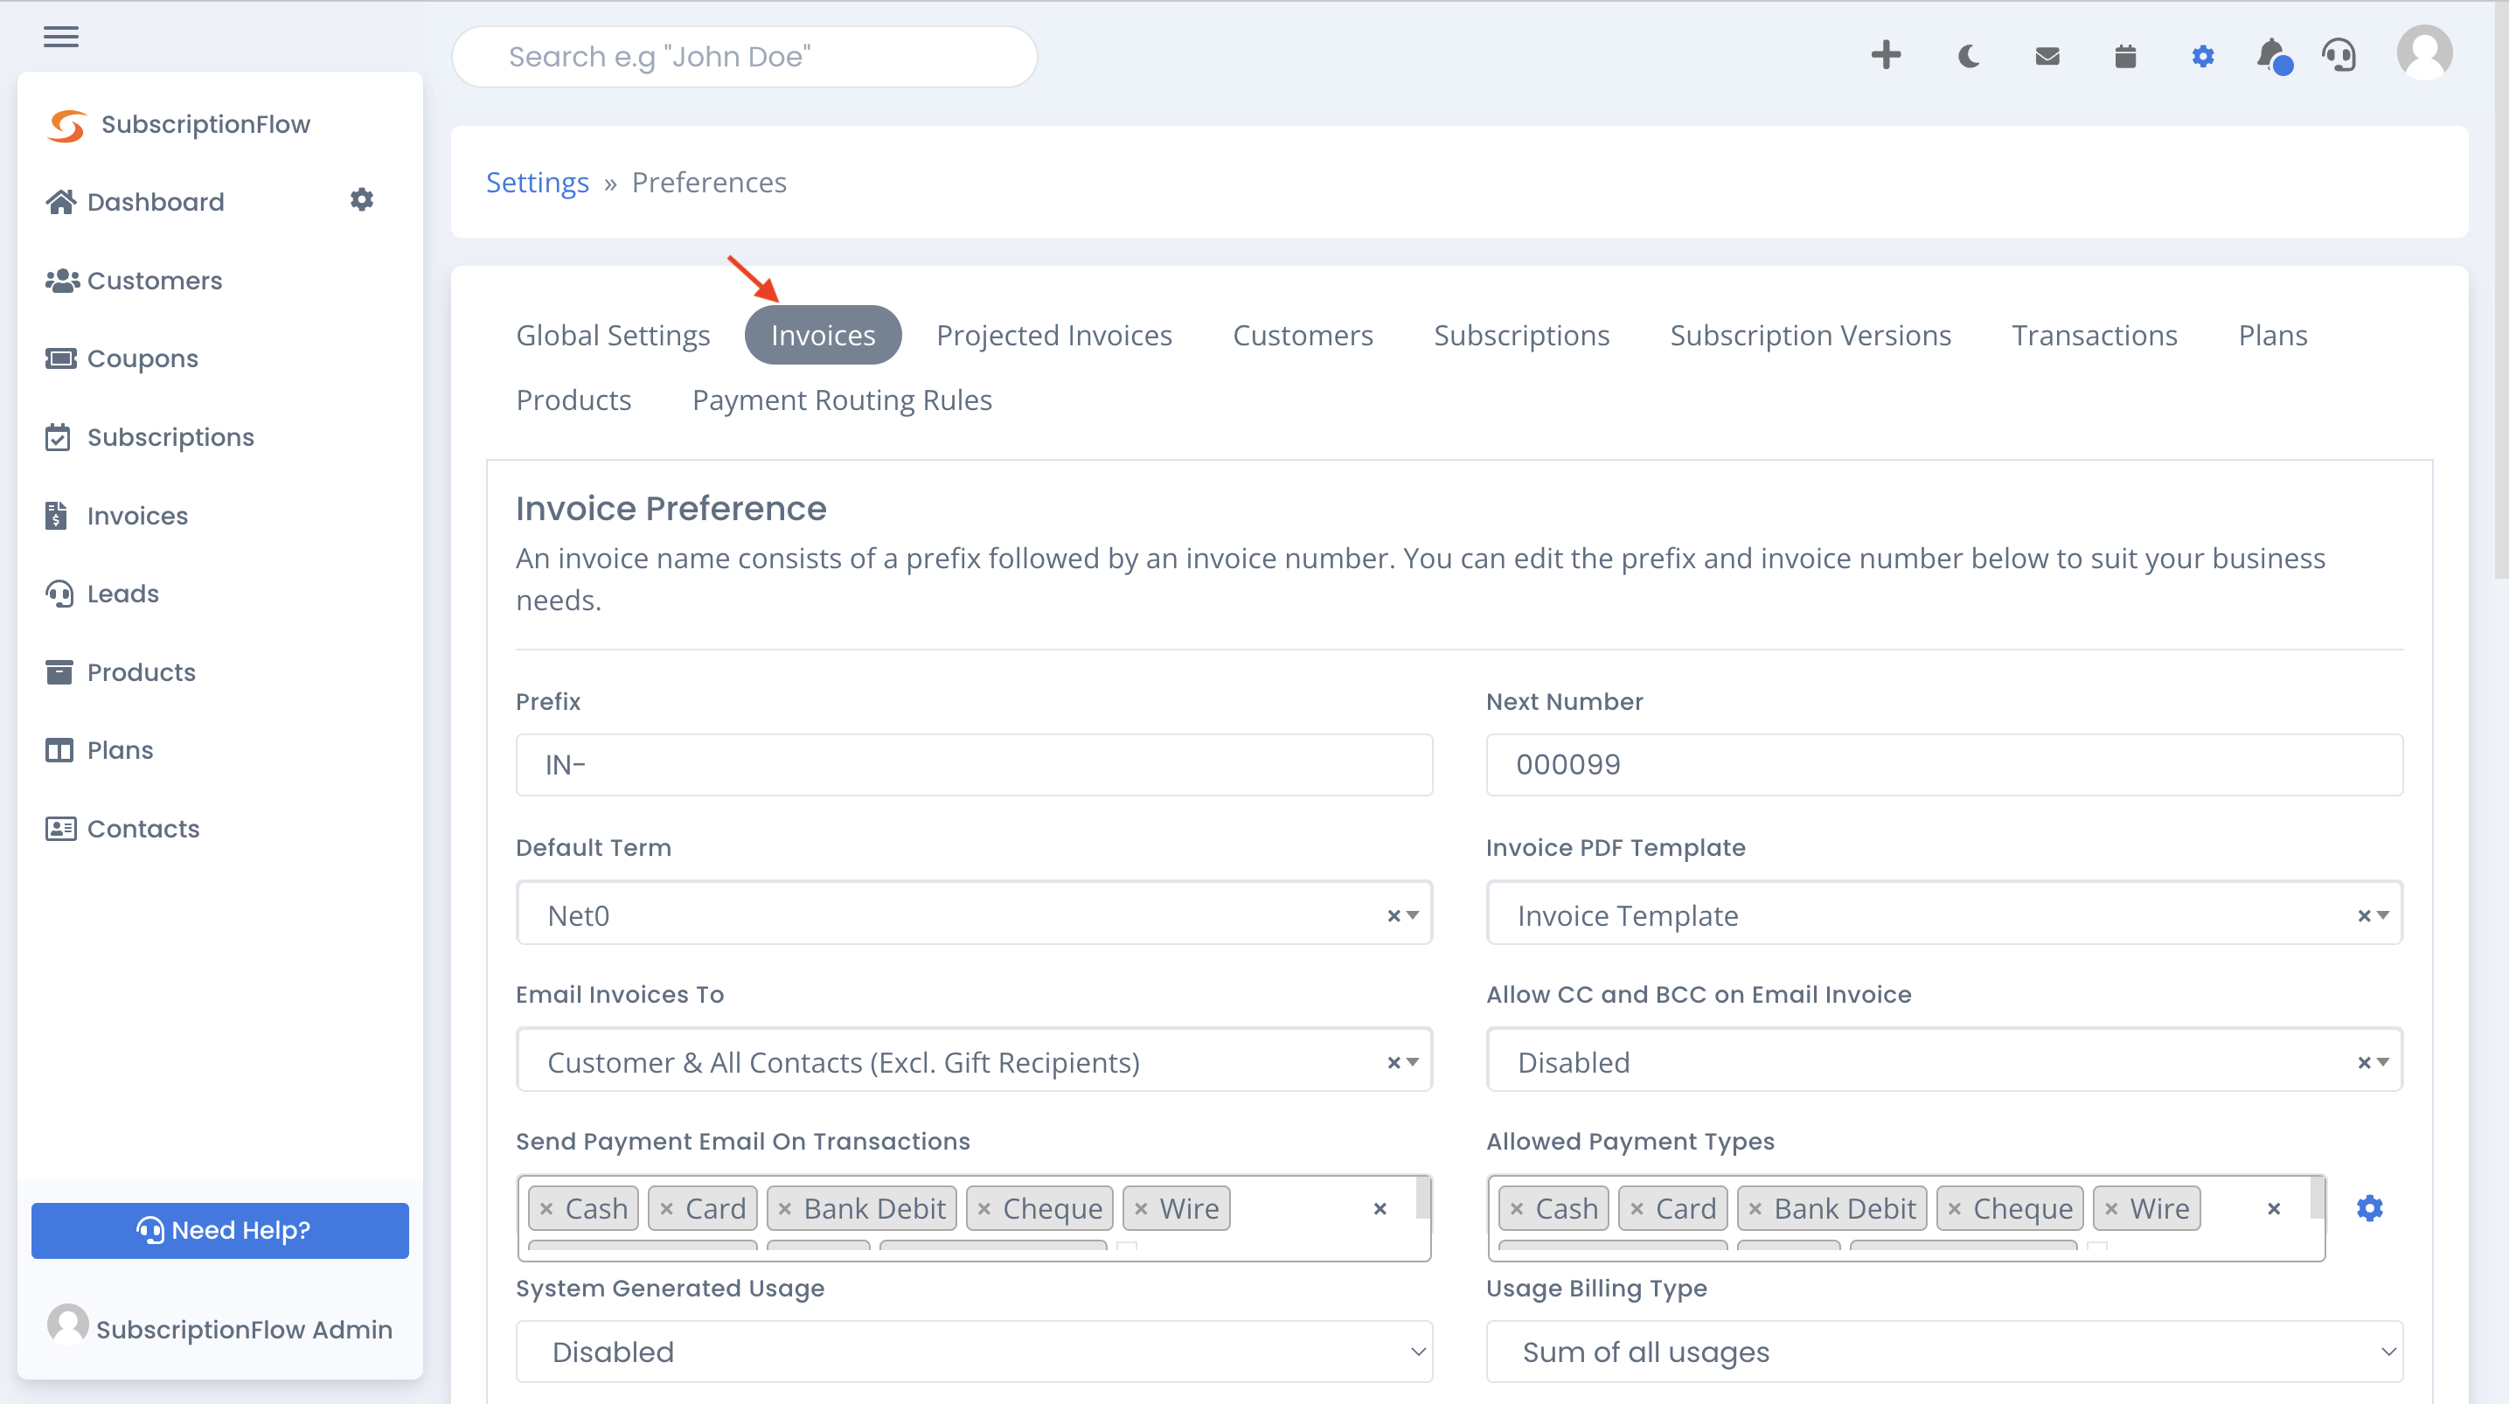The height and width of the screenshot is (1404, 2509).
Task: Open the support headset icon in top bar
Action: [2339, 56]
